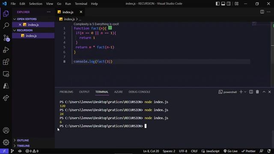Change indentation via Spaces: 2

(169, 151)
